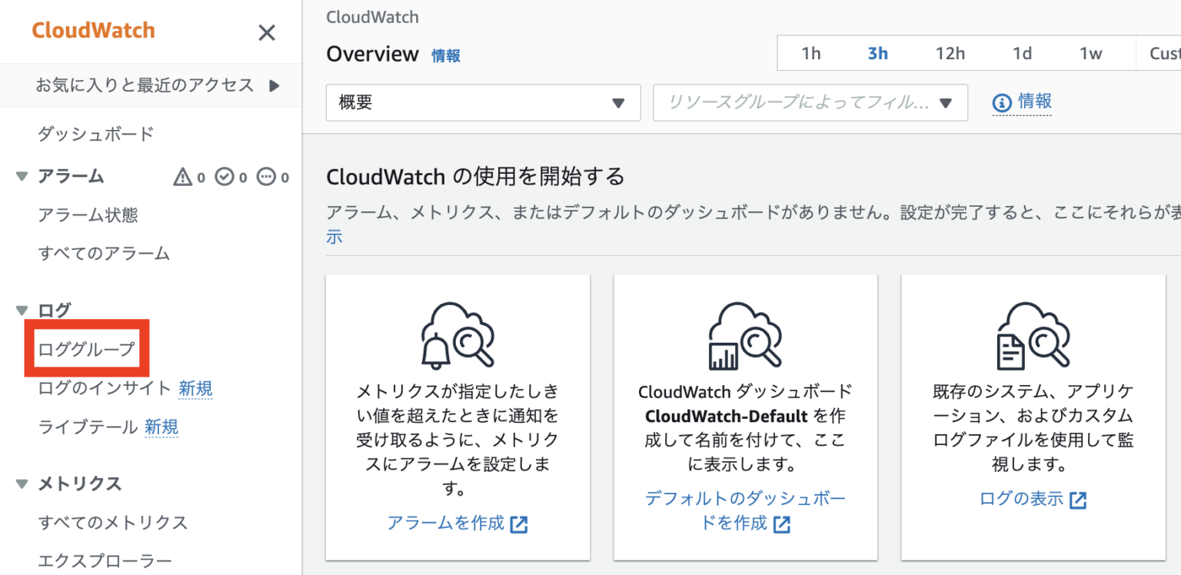Screen dimensions: 1181x575
Task: Collapse the アラーム section triangle
Action: pyautogui.click(x=21, y=176)
